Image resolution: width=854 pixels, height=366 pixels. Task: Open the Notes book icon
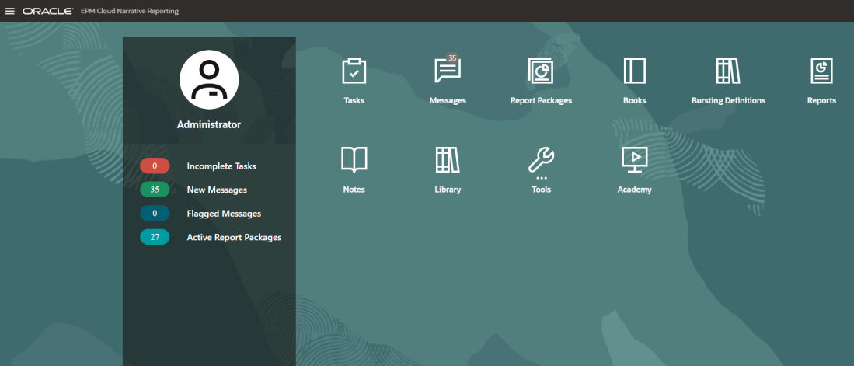coord(354,160)
